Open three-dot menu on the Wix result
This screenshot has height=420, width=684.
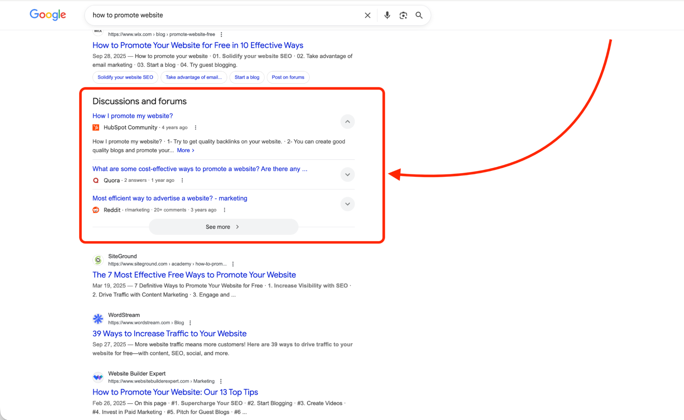point(221,34)
